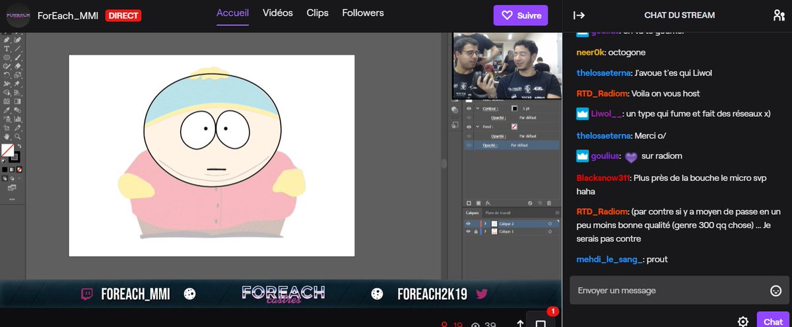Select the Artboard tool
Image resolution: width=792 pixels, height=327 pixels.
[6, 127]
